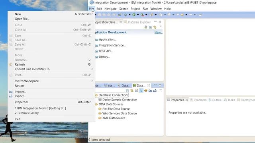This screenshot has height=143, width=255.
Task: Open the Navigate menu
Action: click(x=110, y=9)
